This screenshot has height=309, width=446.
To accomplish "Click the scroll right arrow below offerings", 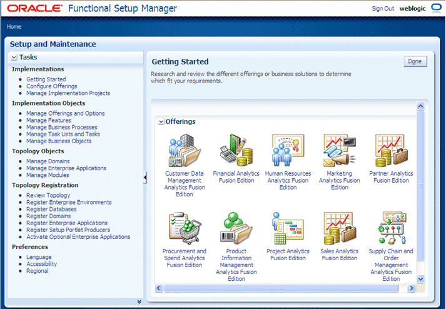I will [x=411, y=288].
